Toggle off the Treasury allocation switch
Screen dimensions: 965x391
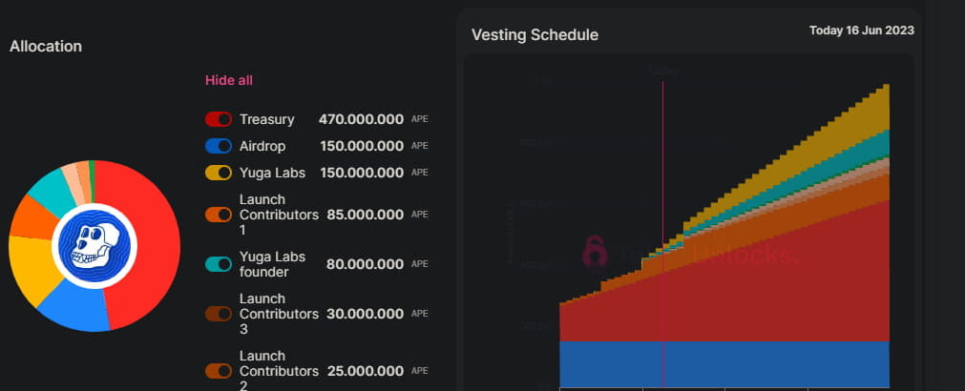tap(219, 120)
